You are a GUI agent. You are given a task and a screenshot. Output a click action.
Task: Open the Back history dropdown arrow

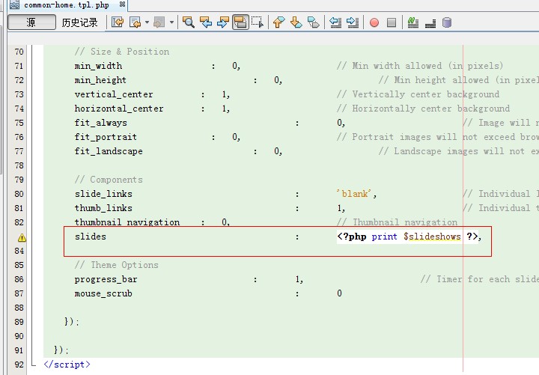tap(147, 22)
